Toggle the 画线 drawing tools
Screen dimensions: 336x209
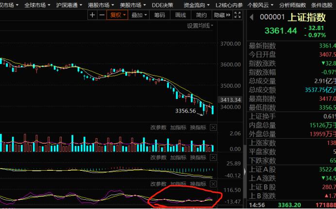click(x=180, y=15)
